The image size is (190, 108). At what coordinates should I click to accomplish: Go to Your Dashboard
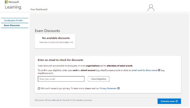click(39, 10)
